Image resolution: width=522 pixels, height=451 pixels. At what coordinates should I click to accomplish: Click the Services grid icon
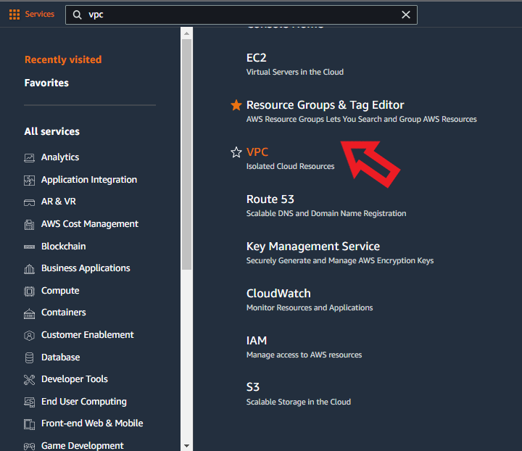pyautogui.click(x=14, y=15)
